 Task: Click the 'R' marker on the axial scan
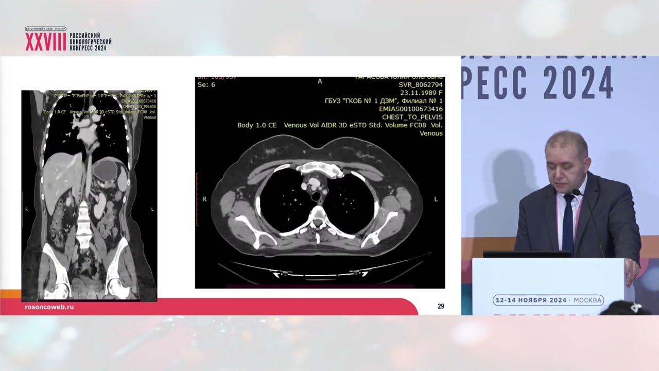204,199
